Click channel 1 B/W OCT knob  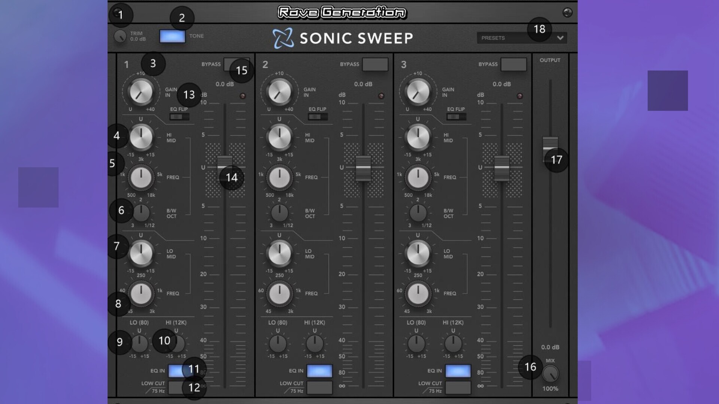[x=141, y=213]
